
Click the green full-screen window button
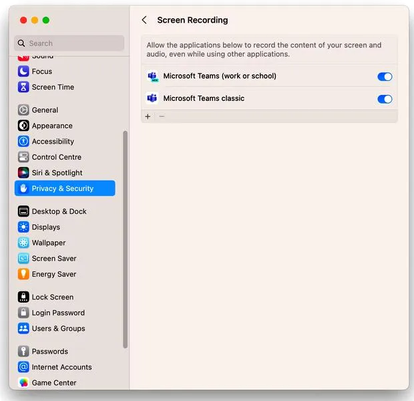click(46, 20)
